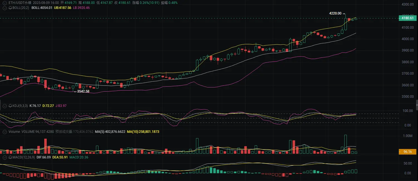Click the 预估成交量 170,406.0762 value
This screenshot has width=418, height=181.
[x=74, y=131]
